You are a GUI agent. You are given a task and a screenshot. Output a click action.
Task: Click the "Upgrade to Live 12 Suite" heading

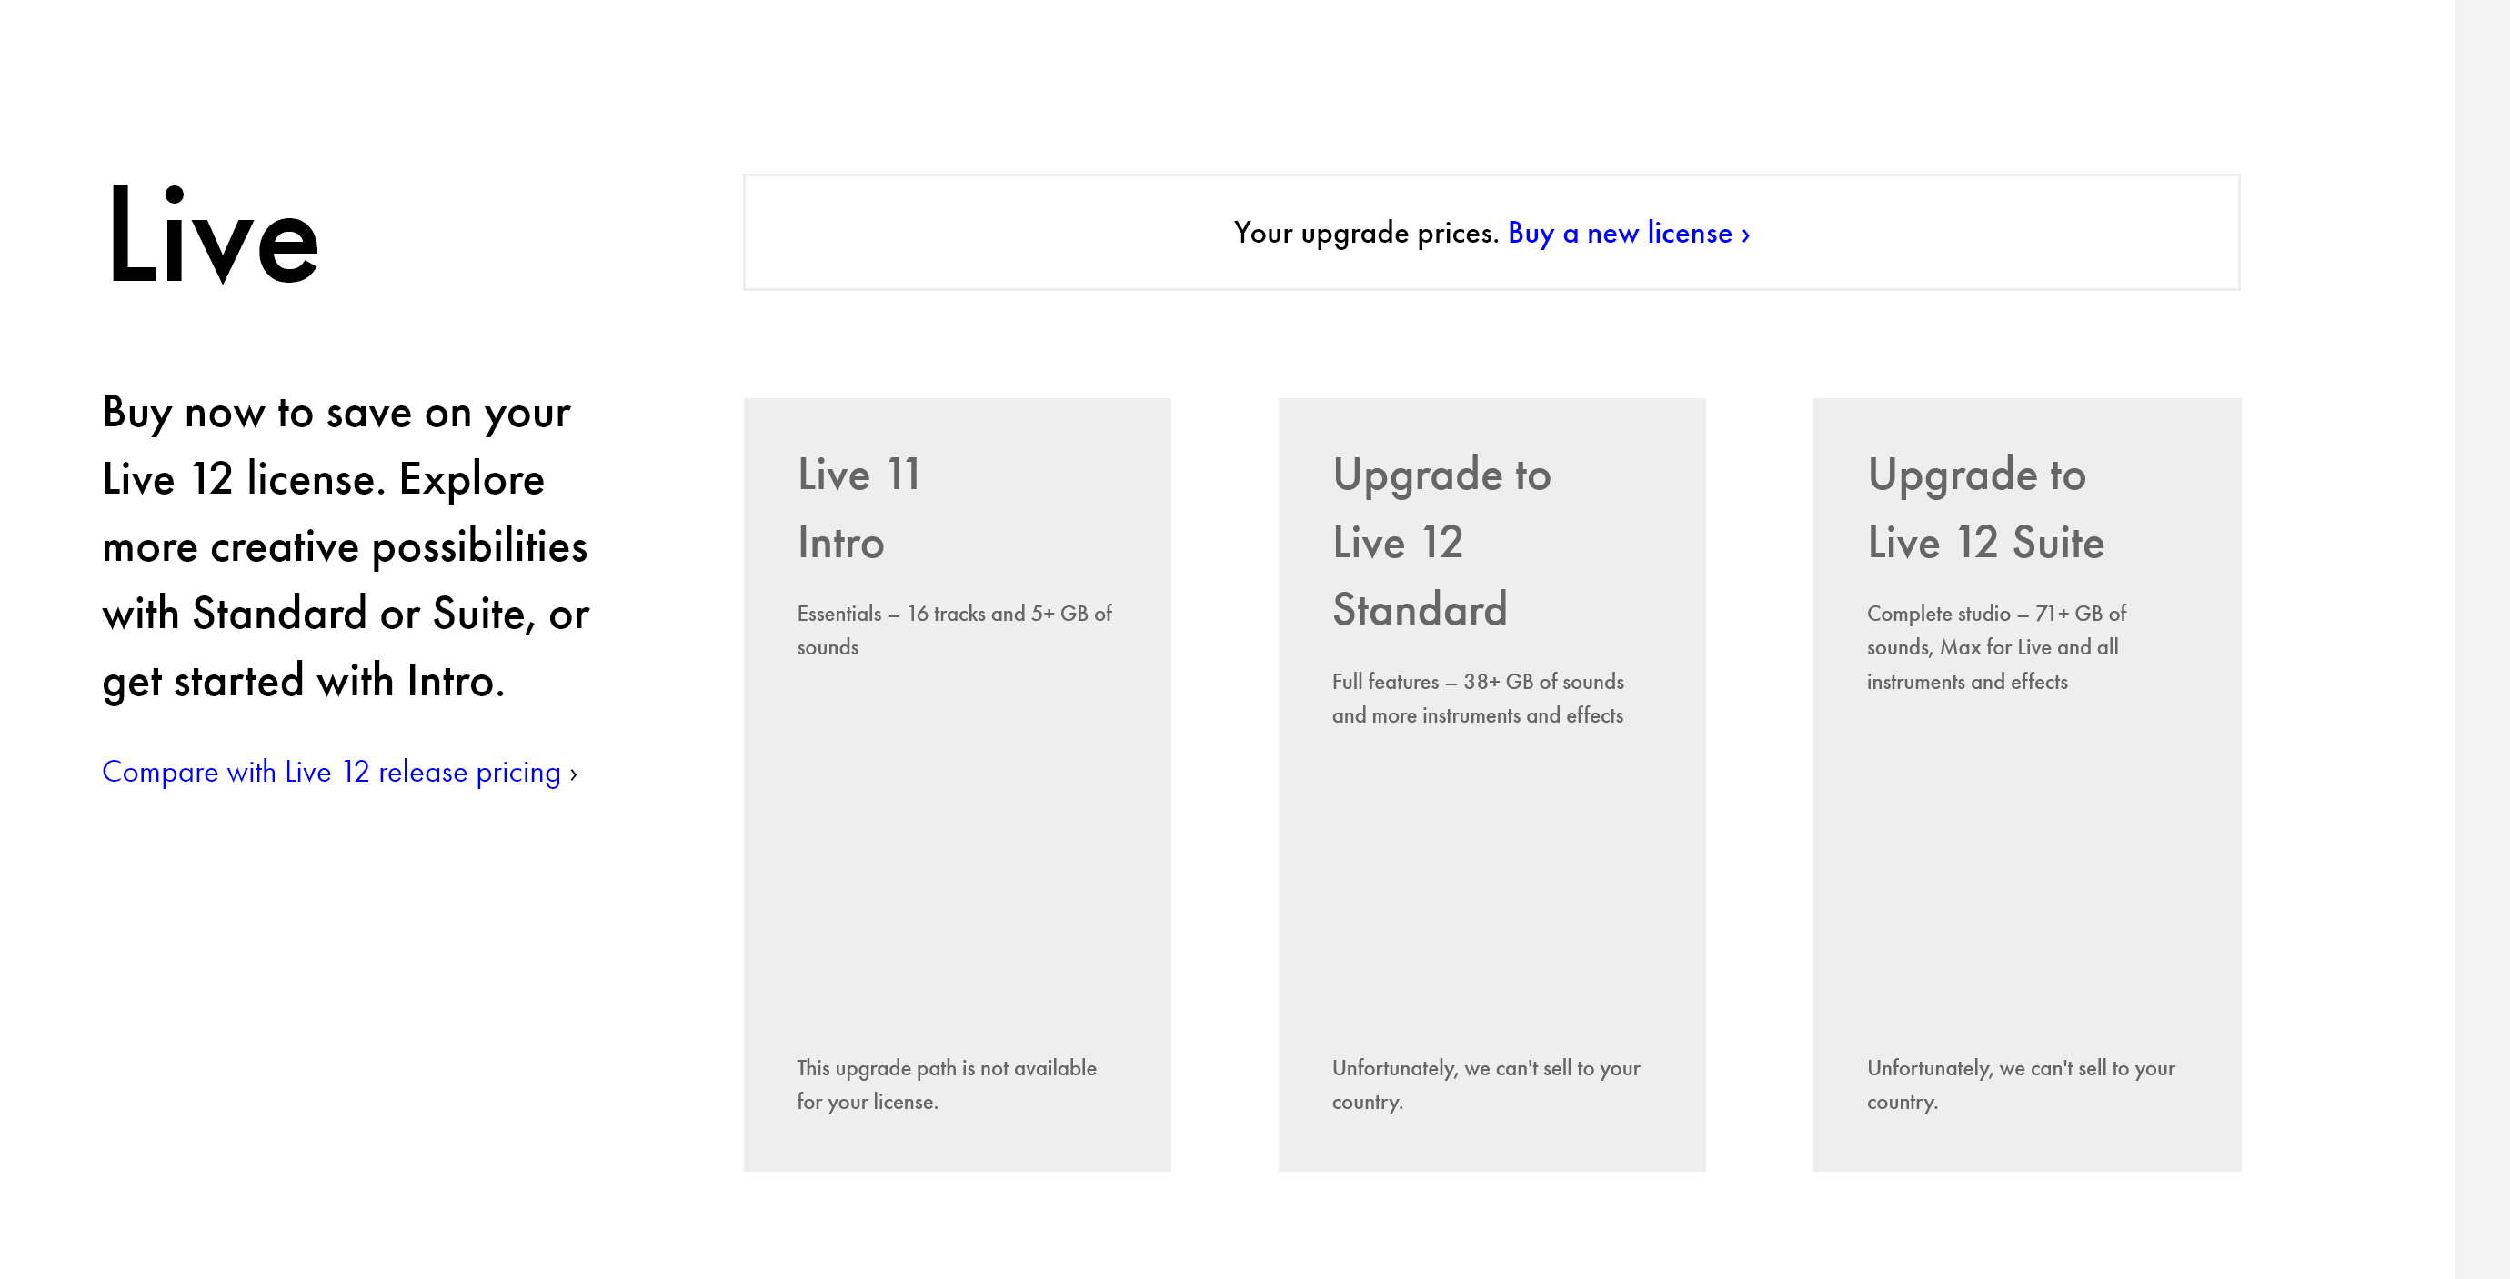coord(1984,508)
